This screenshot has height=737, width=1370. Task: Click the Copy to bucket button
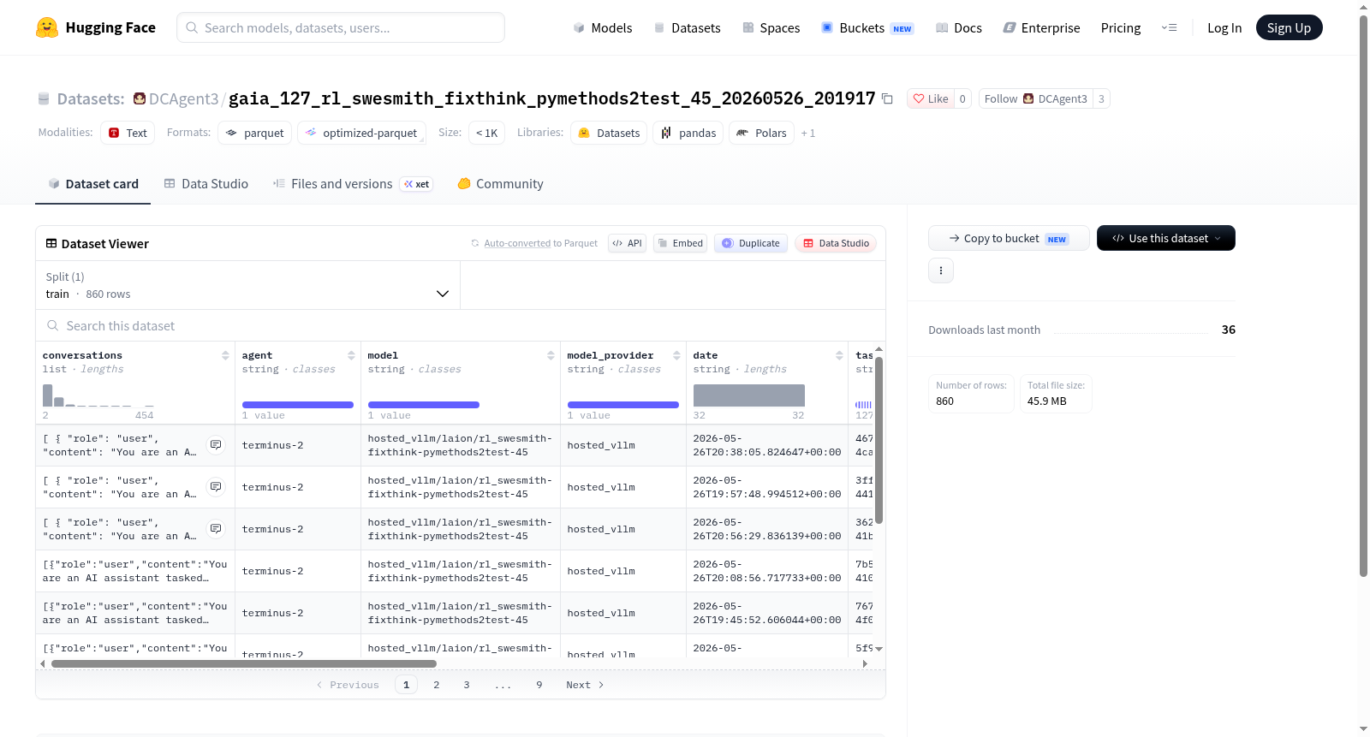pyautogui.click(x=1009, y=238)
